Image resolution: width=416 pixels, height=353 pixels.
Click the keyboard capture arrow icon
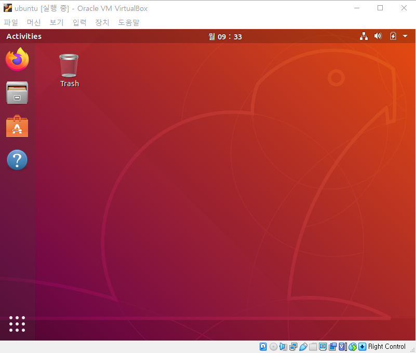[x=362, y=346]
